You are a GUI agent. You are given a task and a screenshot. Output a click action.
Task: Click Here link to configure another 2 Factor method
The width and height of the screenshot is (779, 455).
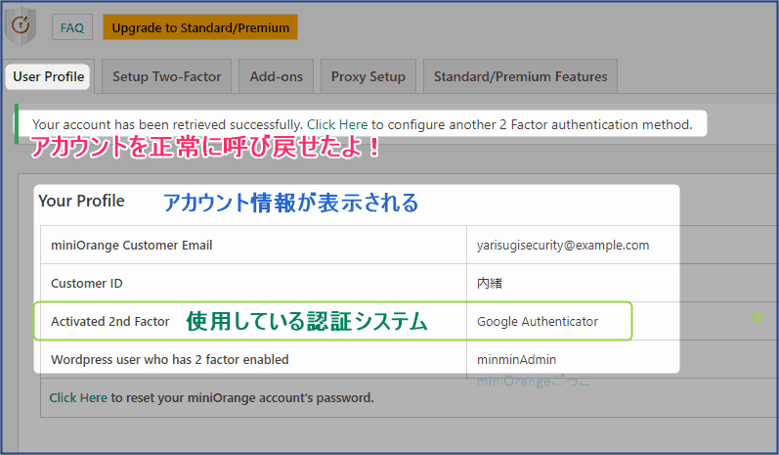click(337, 124)
